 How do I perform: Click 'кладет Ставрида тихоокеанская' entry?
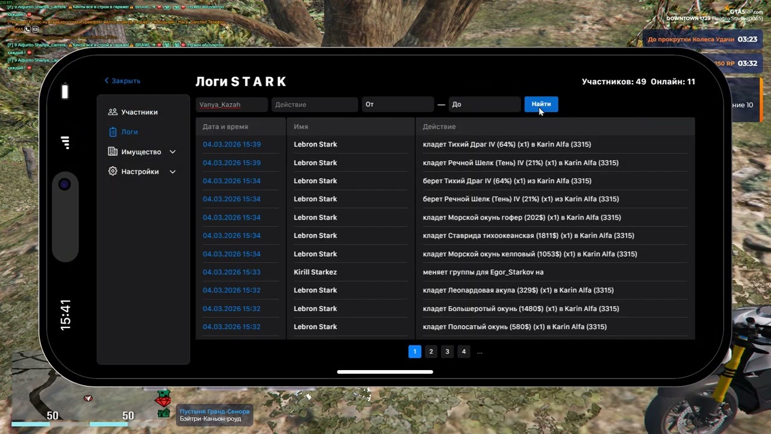click(528, 236)
